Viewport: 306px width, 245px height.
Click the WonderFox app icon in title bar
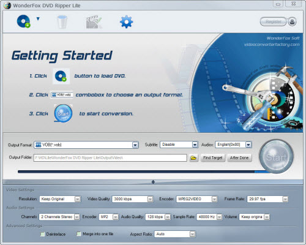point(7,6)
